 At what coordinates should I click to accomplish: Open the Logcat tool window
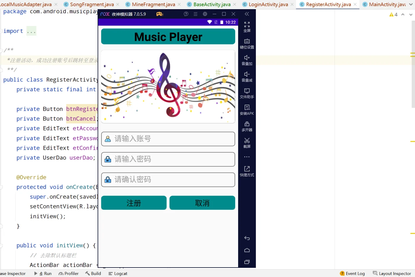tap(118, 273)
